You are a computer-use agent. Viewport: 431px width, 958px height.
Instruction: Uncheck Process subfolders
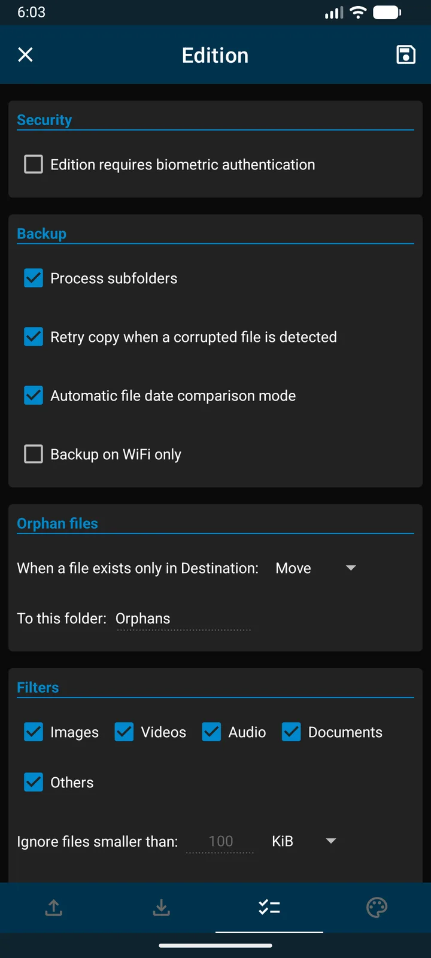click(34, 278)
